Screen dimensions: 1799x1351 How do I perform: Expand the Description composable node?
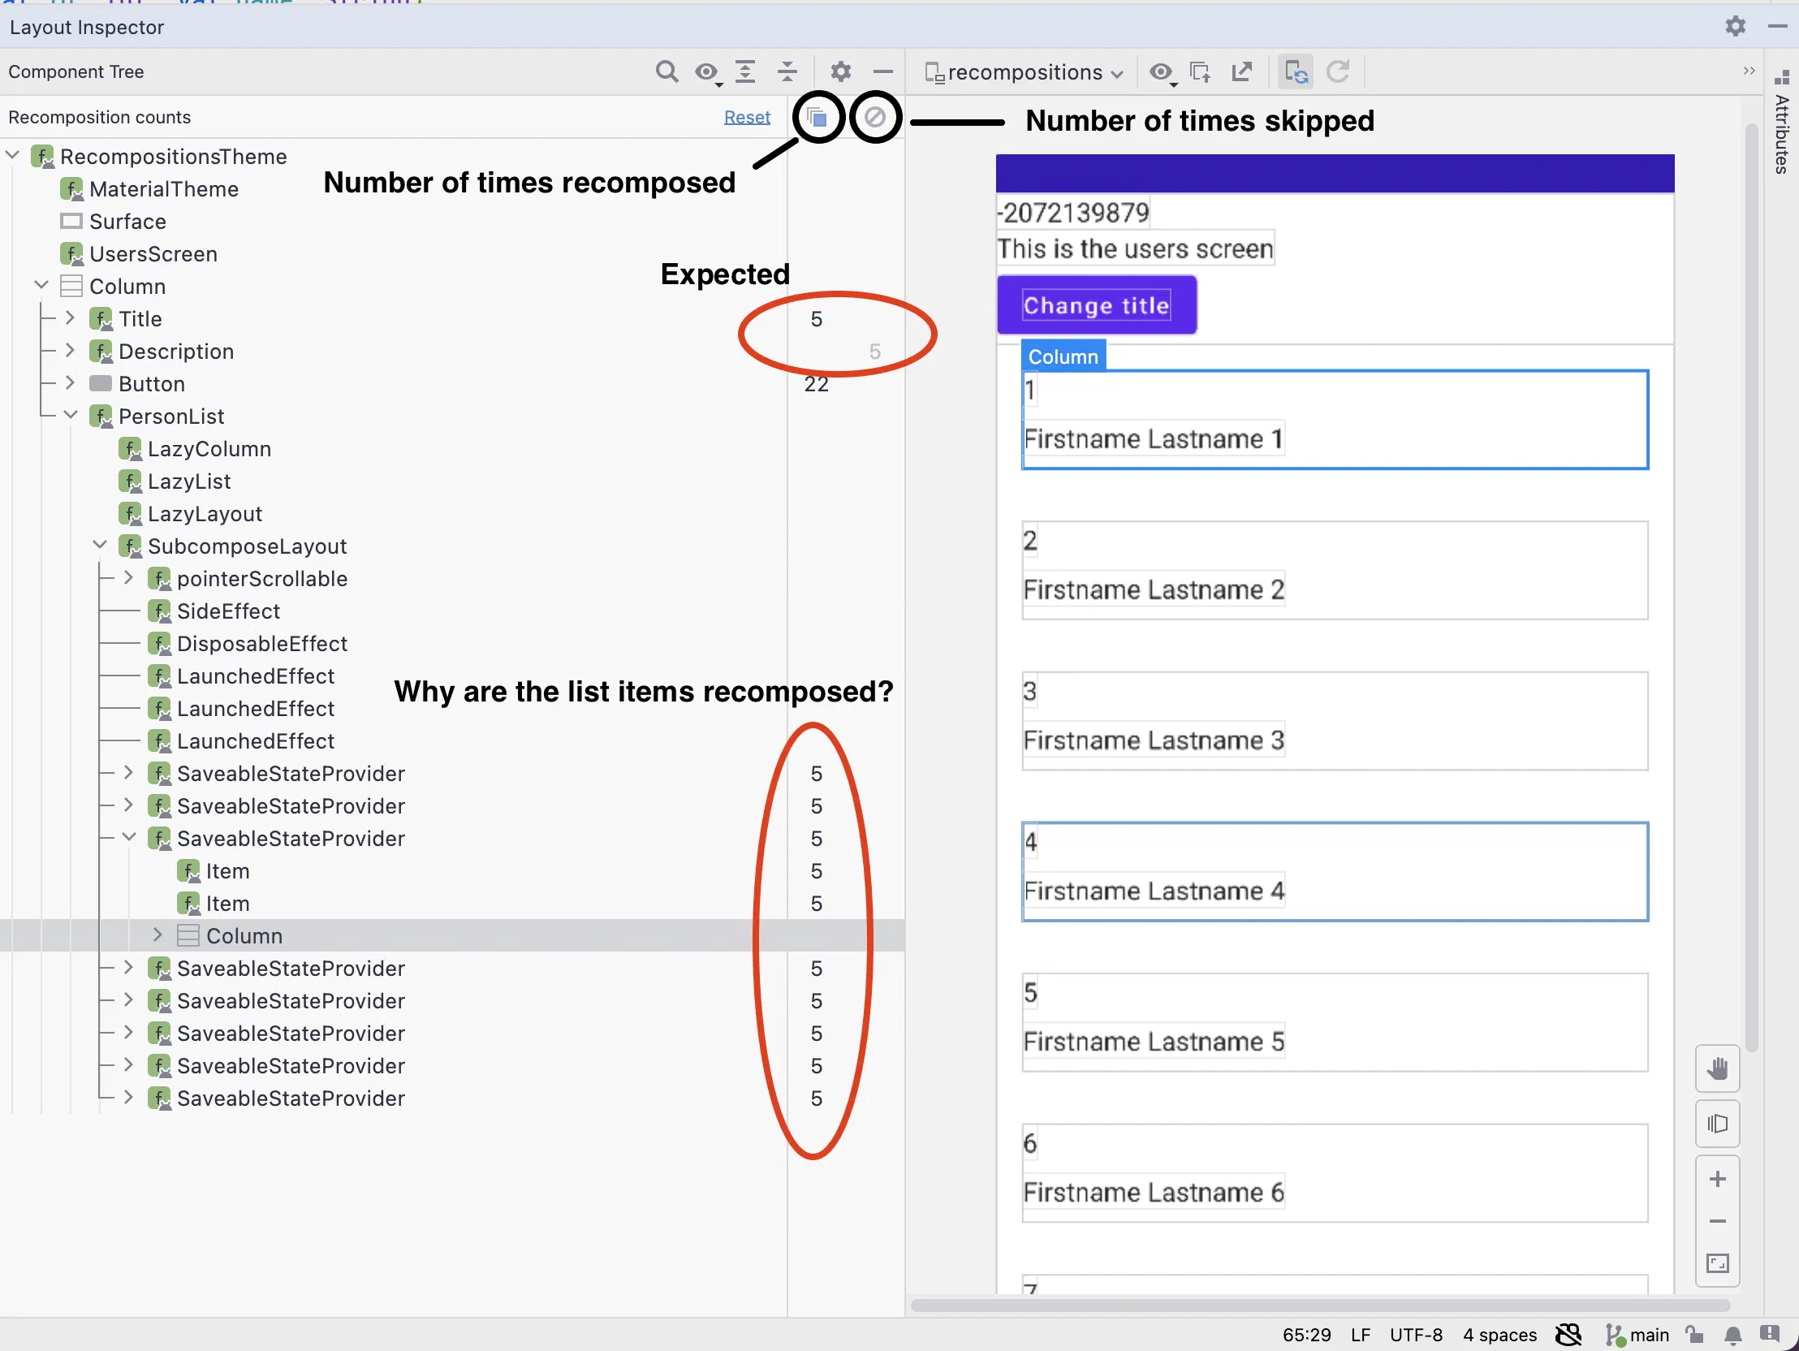pos(70,351)
